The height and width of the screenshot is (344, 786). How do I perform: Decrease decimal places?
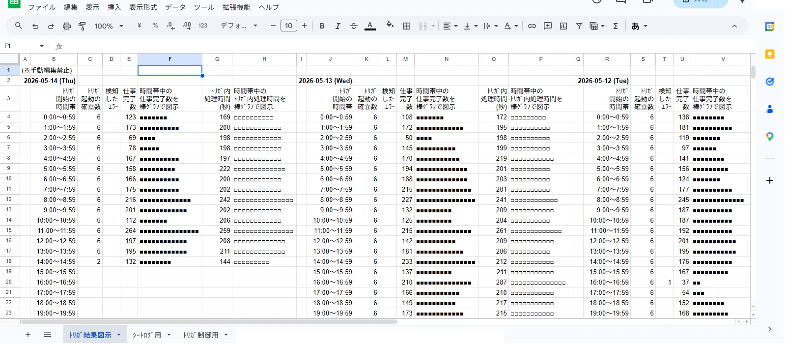(170, 26)
